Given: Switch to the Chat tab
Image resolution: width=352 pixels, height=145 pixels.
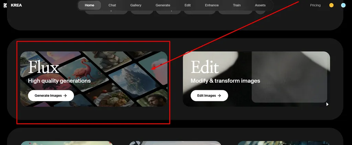Looking at the screenshot, I should click(x=112, y=5).
